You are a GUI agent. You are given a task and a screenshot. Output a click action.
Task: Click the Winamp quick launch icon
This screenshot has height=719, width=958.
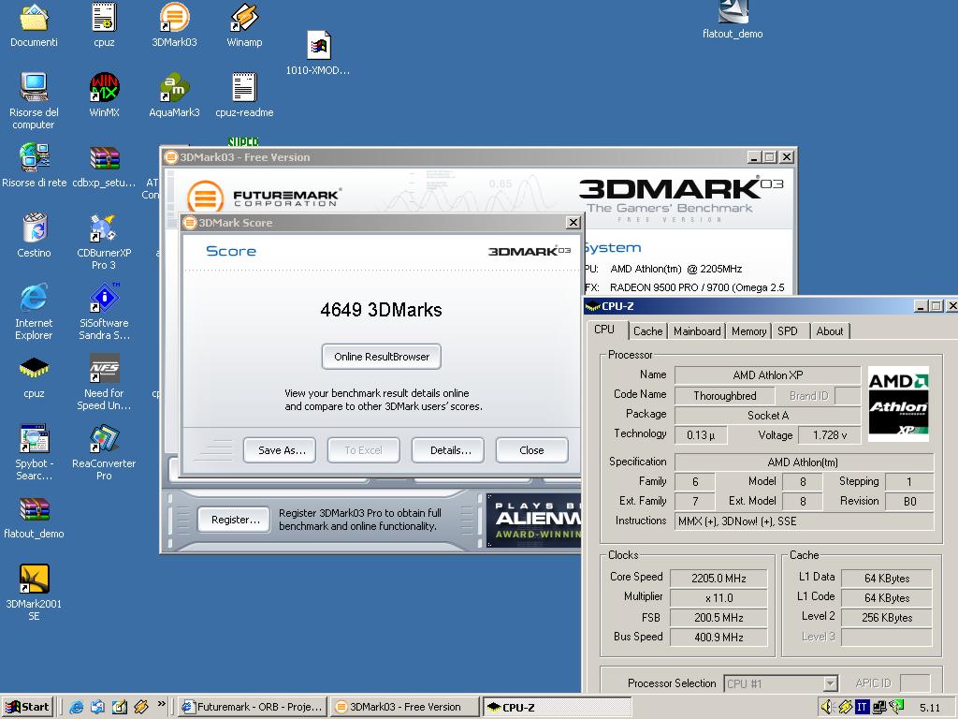click(x=141, y=707)
